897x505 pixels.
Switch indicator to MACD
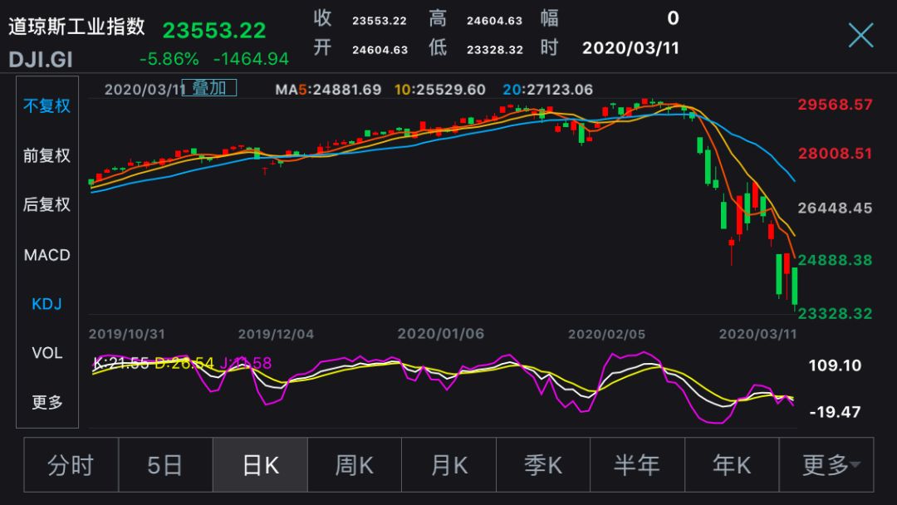pyautogui.click(x=47, y=254)
